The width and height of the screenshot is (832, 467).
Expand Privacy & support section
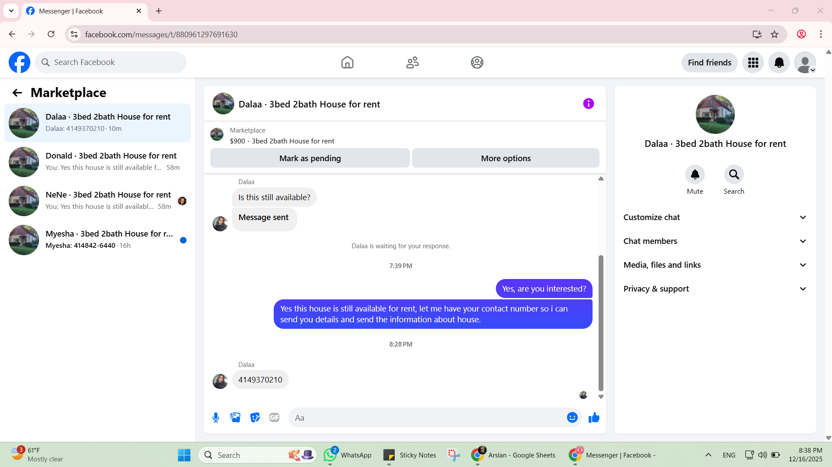pyautogui.click(x=715, y=289)
